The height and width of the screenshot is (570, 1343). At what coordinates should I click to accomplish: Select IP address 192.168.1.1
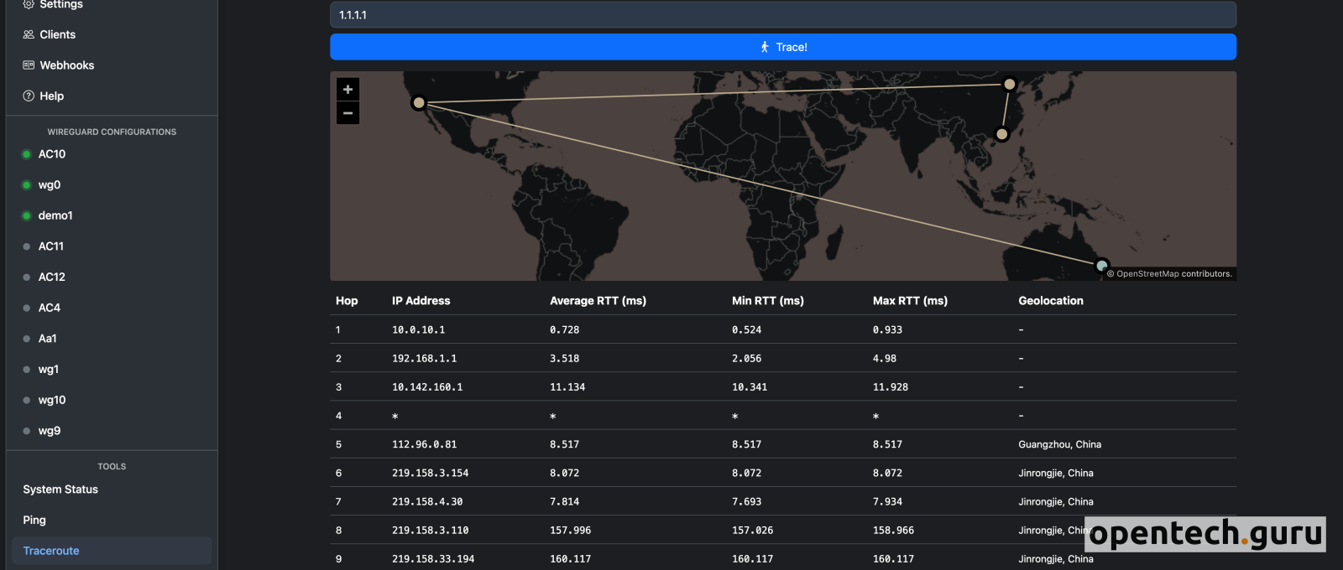point(425,359)
